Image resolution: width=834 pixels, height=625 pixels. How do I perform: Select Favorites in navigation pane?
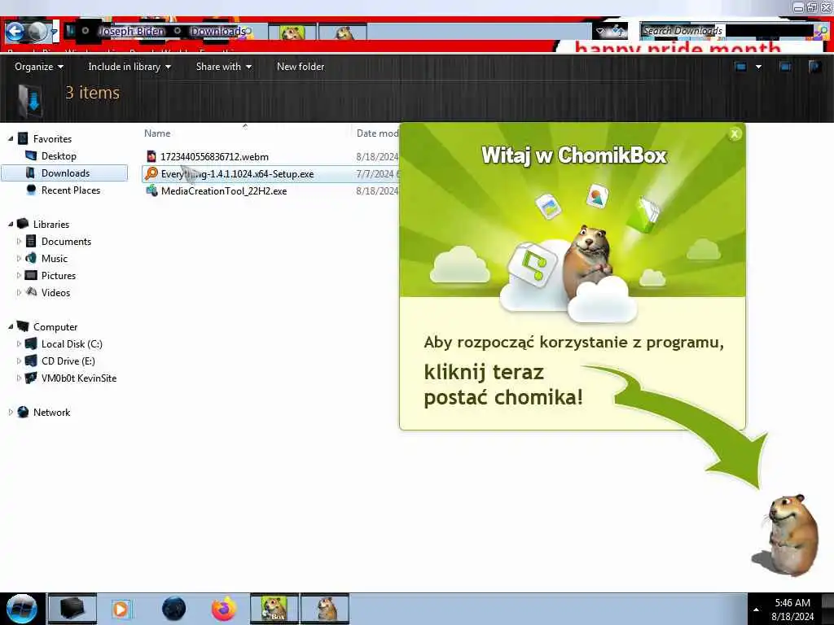pyautogui.click(x=52, y=138)
